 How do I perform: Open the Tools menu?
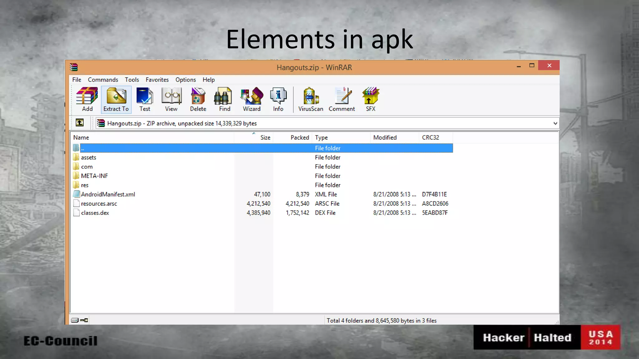(132, 80)
